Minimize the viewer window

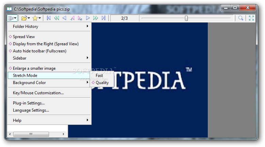click(x=226, y=7)
